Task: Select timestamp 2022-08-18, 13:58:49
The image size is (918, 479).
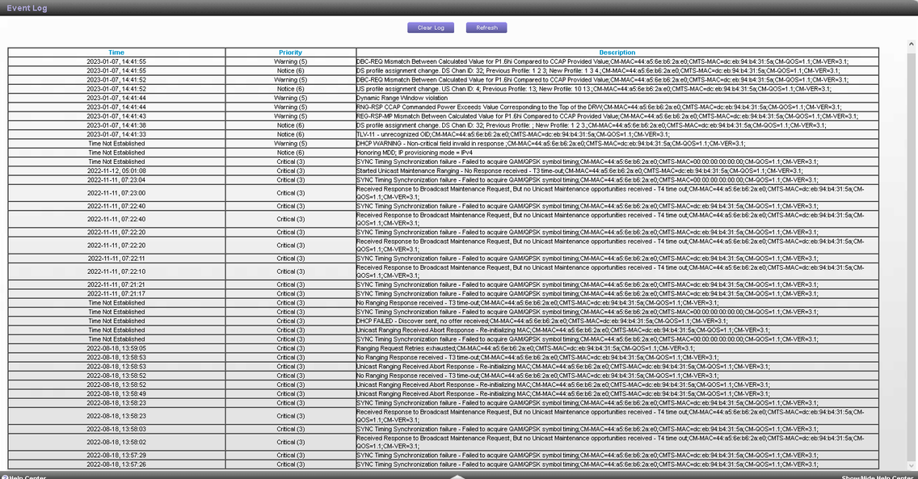Action: (x=116, y=393)
